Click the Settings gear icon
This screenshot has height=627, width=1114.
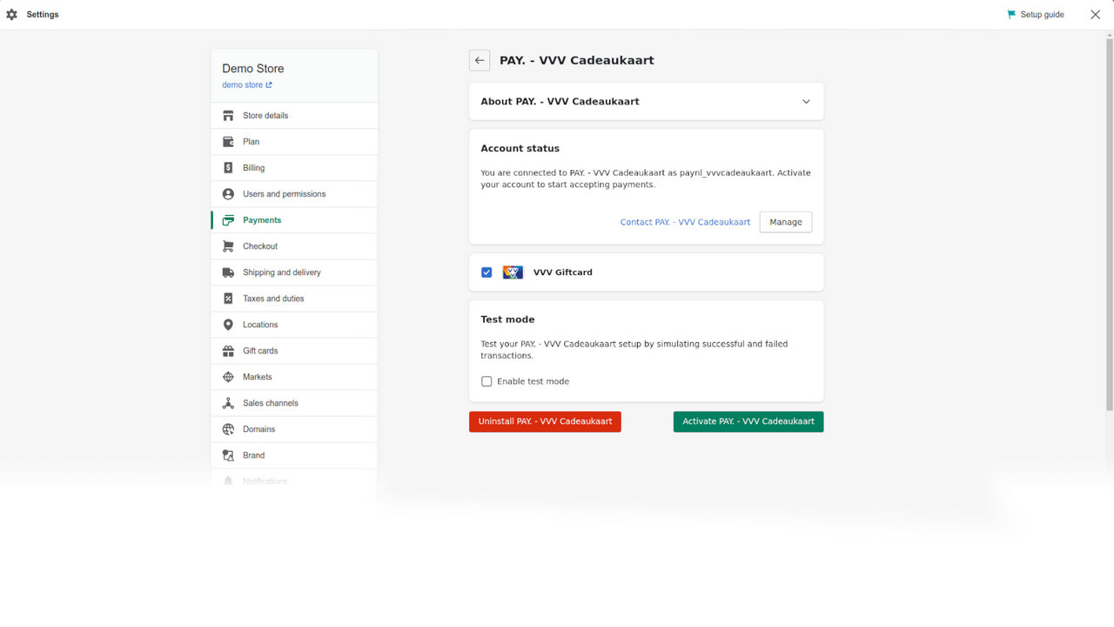tap(12, 15)
